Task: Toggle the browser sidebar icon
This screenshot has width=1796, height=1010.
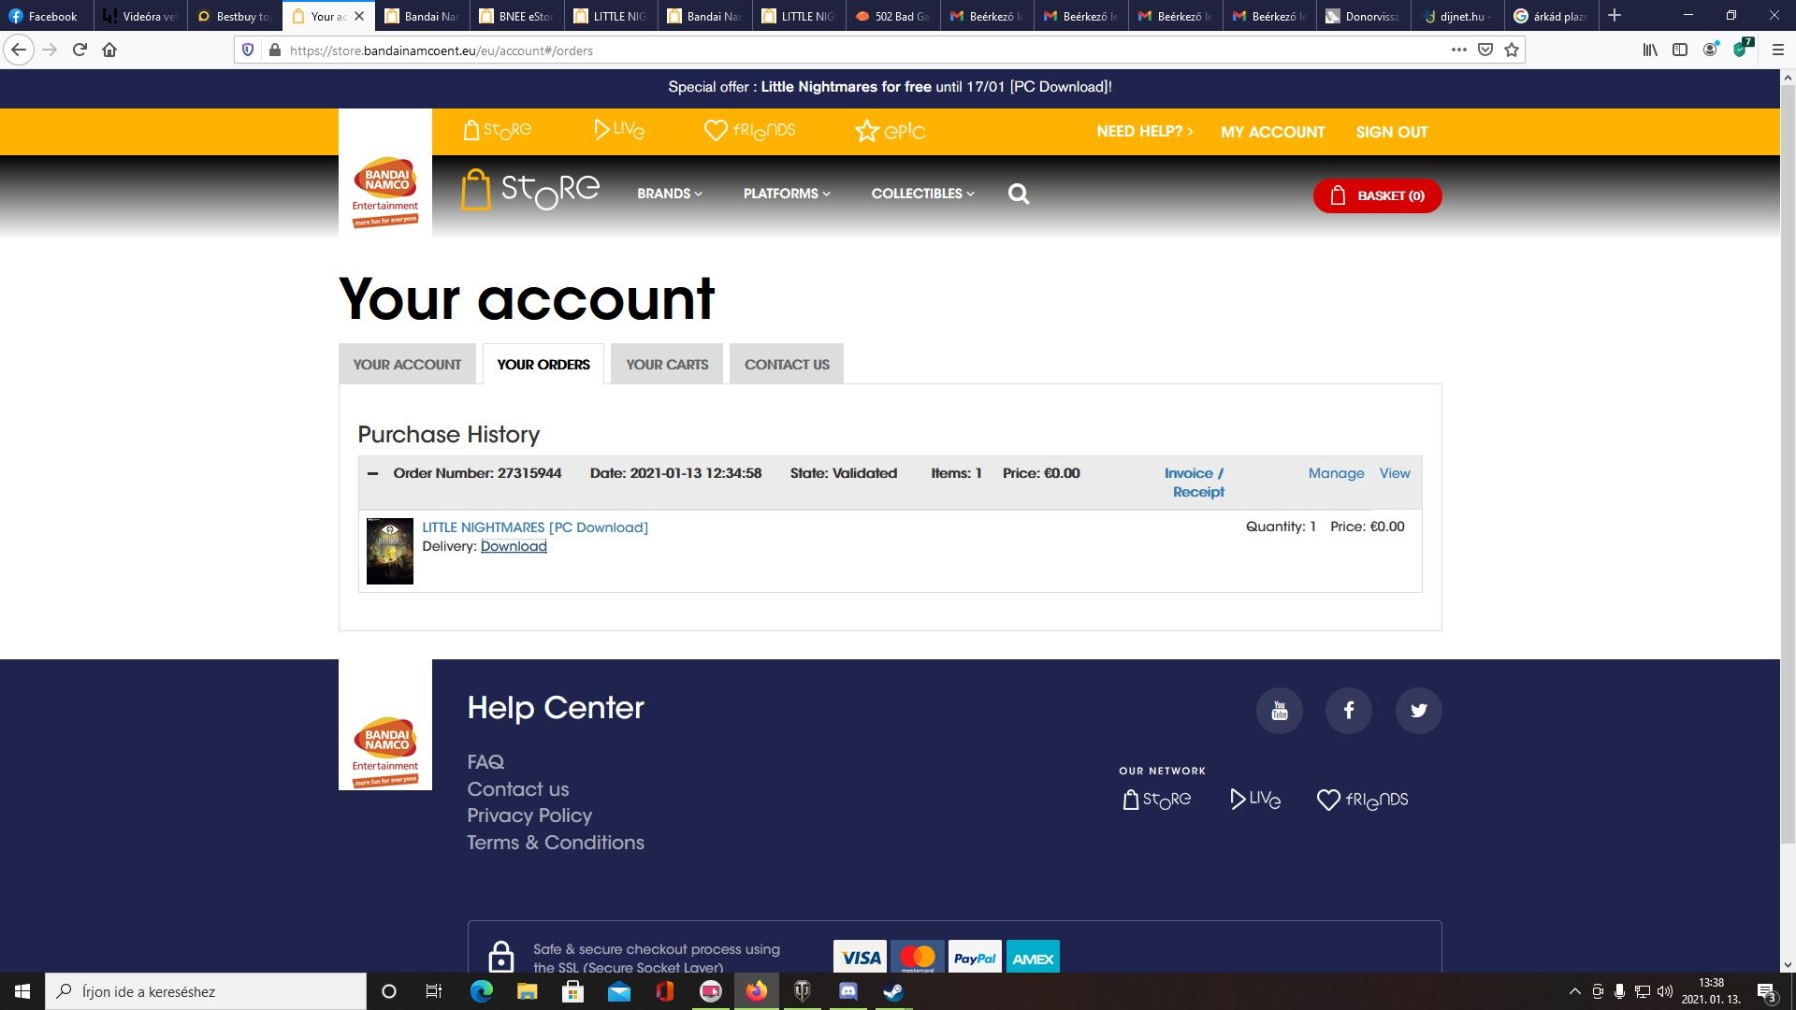Action: [x=1680, y=50]
